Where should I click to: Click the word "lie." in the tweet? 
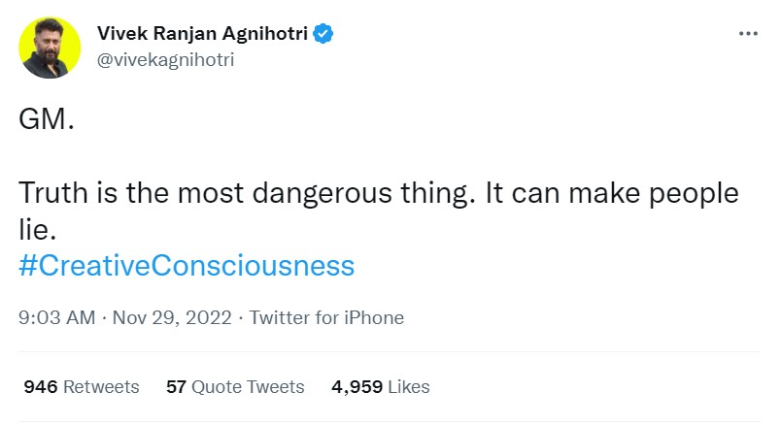[x=39, y=229]
